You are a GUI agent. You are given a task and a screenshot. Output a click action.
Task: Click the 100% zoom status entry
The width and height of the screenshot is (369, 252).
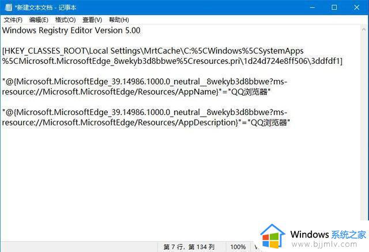pos(238,247)
